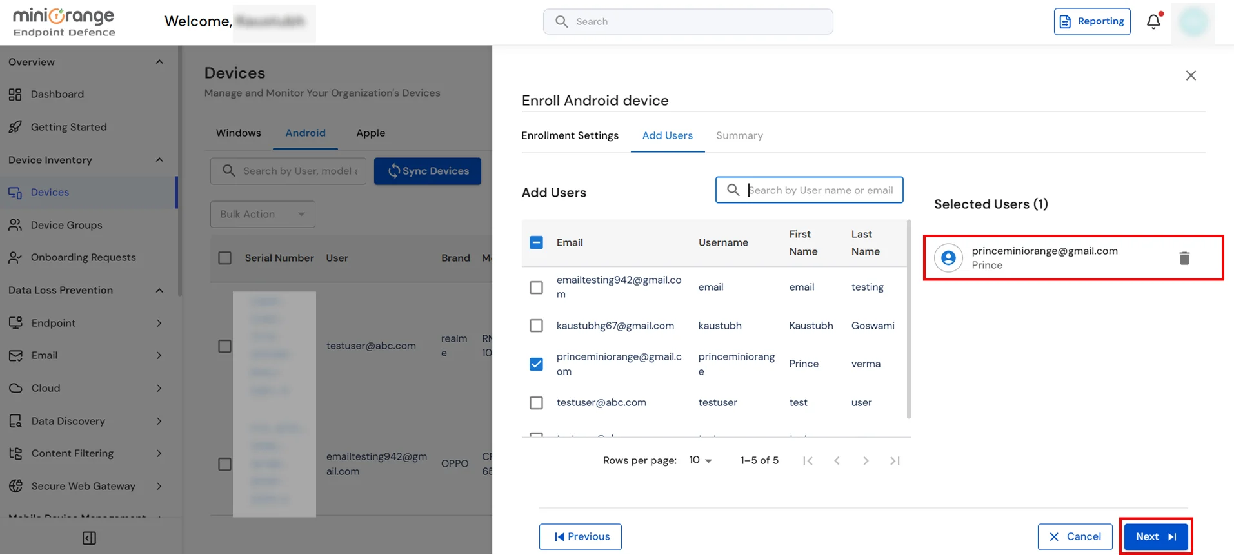Click the Sync Devices button
Image resolution: width=1234 pixels, height=555 pixels.
coord(428,171)
